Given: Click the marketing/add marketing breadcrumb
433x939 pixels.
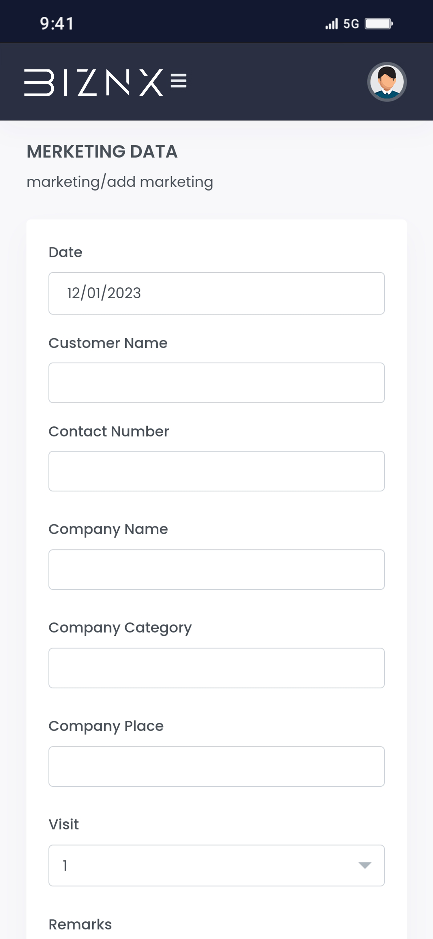Looking at the screenshot, I should [x=120, y=182].
